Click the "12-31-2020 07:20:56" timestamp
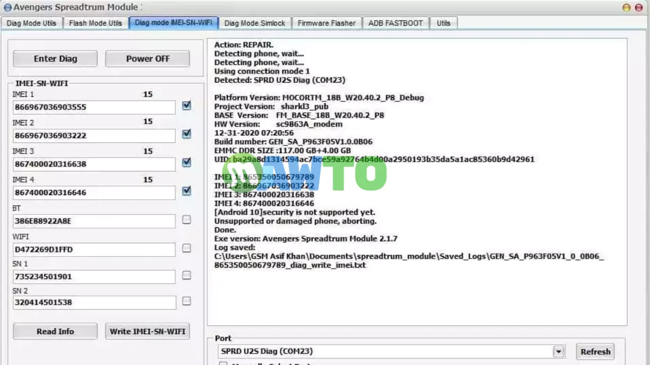The height and width of the screenshot is (365, 650). (x=254, y=133)
